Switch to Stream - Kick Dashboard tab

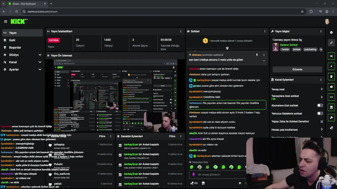[27, 4]
